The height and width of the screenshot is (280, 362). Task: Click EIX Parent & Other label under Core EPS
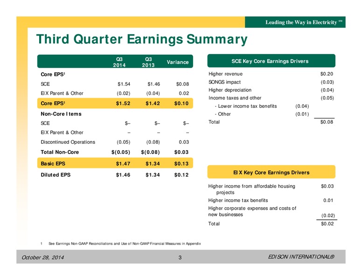(62, 93)
